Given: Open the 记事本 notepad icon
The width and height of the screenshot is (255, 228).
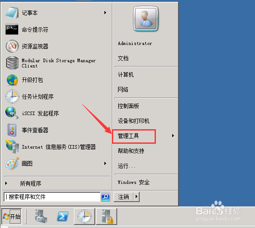Looking at the screenshot, I should pos(12,13).
